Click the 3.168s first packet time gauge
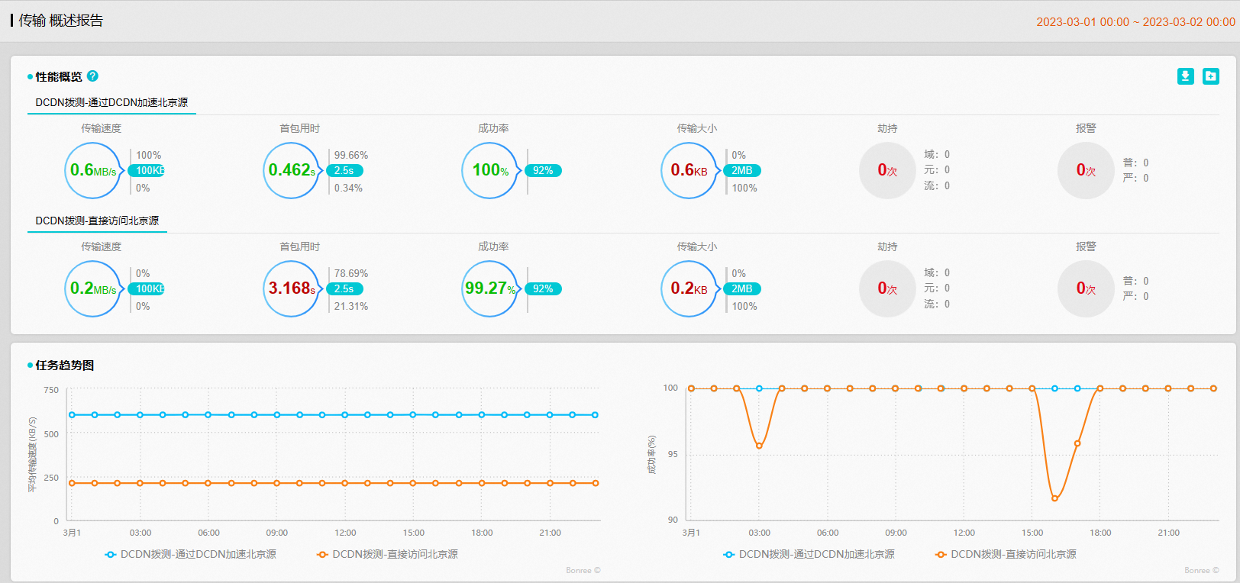 click(x=292, y=288)
